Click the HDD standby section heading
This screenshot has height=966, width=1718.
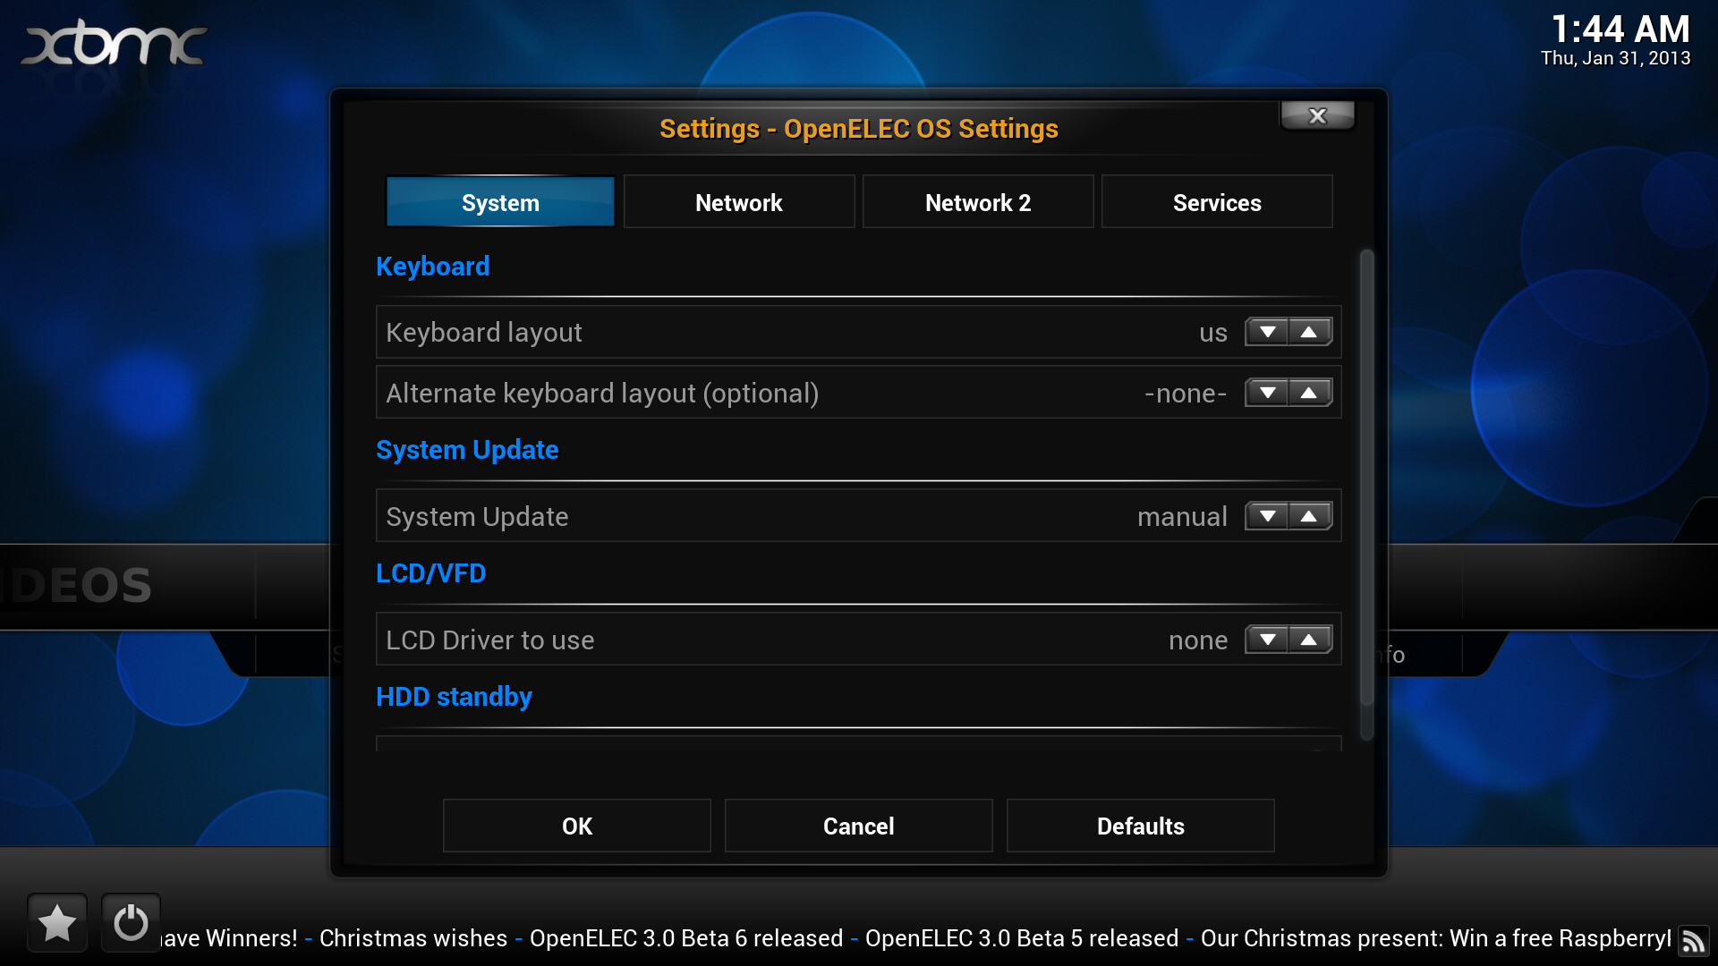tap(454, 697)
